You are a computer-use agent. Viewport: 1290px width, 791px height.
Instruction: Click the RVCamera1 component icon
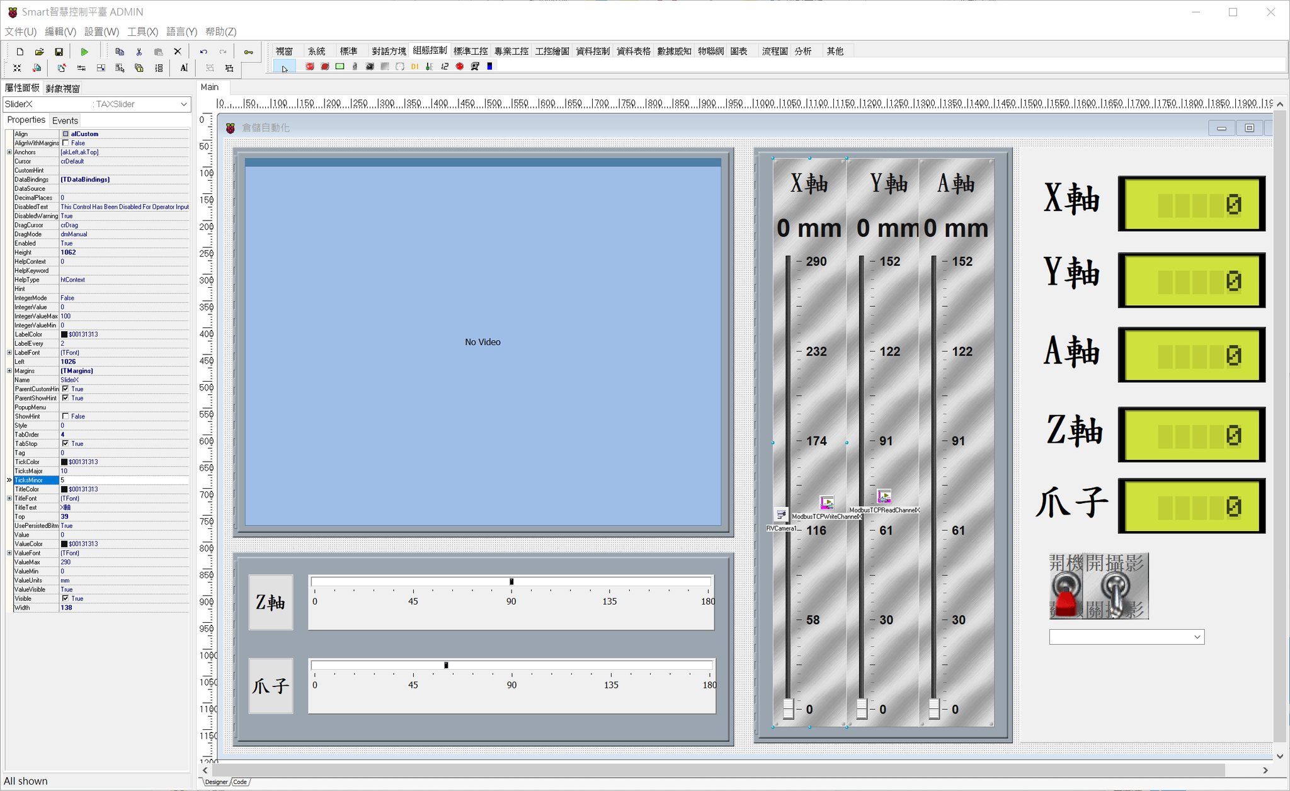tap(782, 515)
